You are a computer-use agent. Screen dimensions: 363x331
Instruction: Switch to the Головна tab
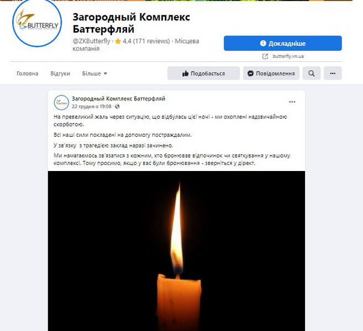[x=27, y=73]
